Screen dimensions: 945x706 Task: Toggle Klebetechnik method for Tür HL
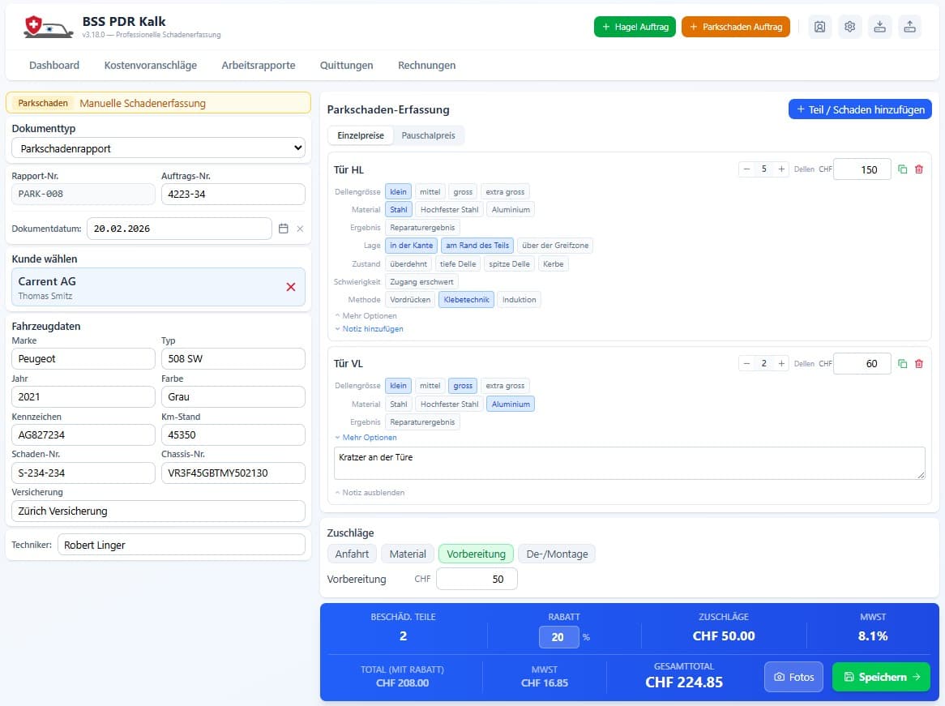pos(466,299)
